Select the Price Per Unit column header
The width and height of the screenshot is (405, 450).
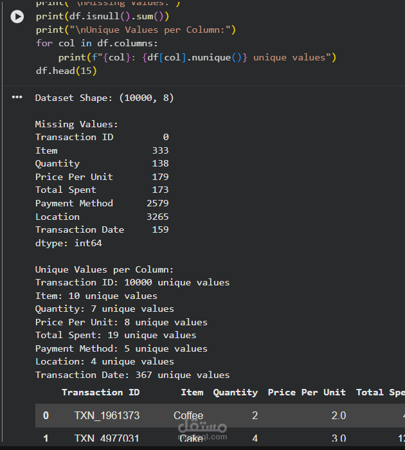pyautogui.click(x=307, y=392)
